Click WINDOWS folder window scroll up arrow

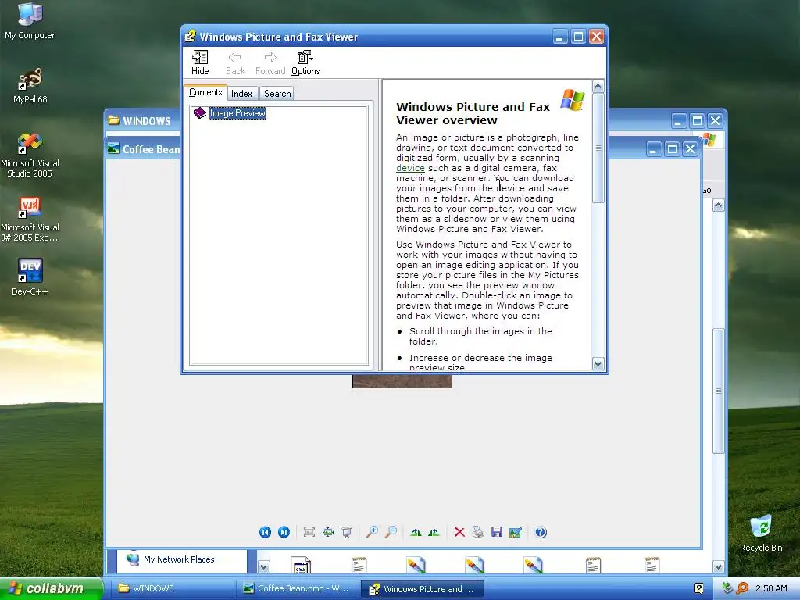coord(719,205)
